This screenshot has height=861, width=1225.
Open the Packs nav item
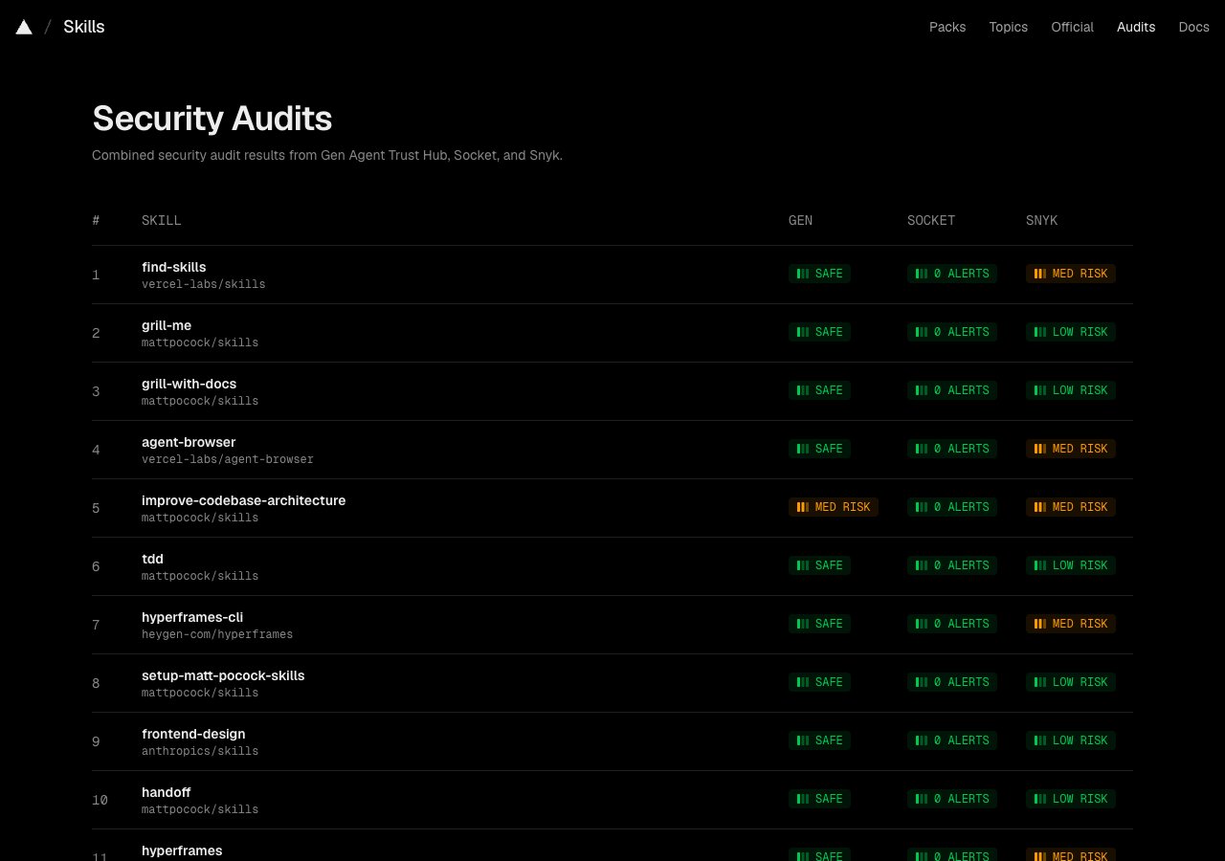(x=947, y=27)
